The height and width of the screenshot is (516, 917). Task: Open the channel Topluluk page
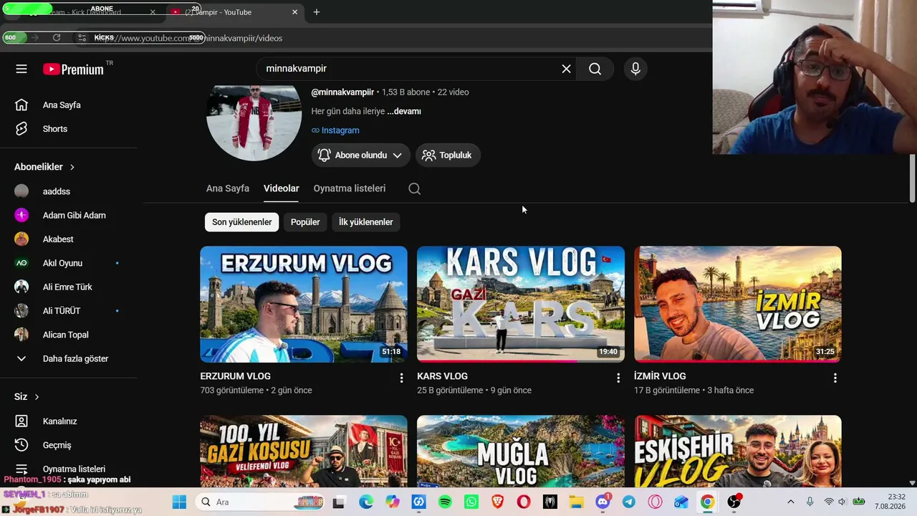coord(448,156)
